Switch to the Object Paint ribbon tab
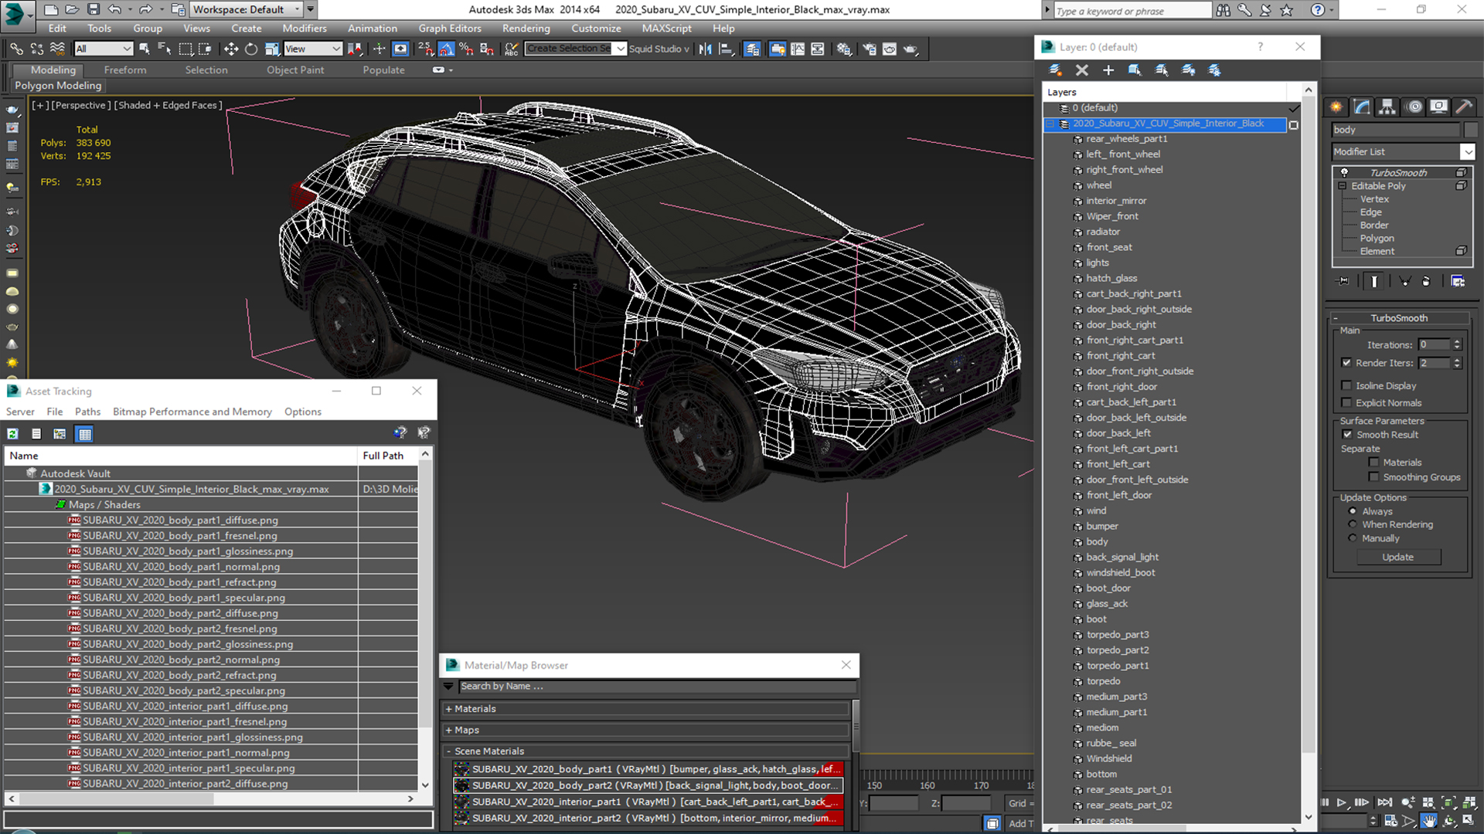Viewport: 1484px width, 834px height. tap(295, 69)
